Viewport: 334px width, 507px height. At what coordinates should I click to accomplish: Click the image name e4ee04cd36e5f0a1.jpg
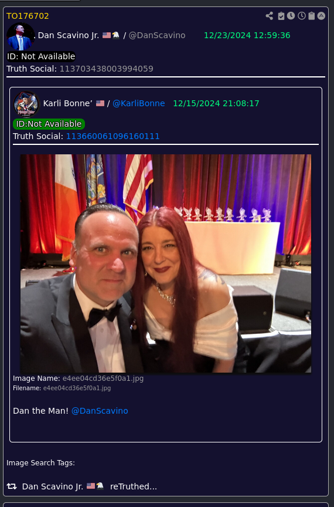click(103, 378)
